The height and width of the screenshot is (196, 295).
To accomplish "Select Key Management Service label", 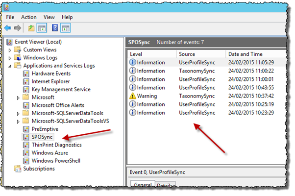I will [x=61, y=89].
